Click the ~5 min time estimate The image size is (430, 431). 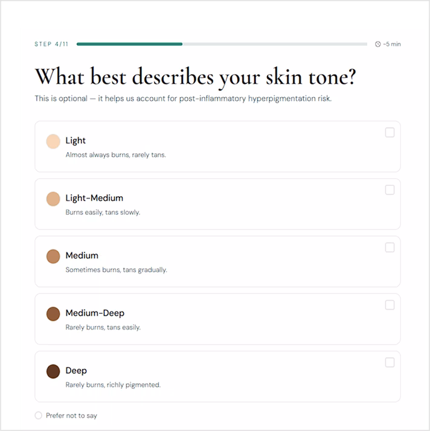[392, 44]
